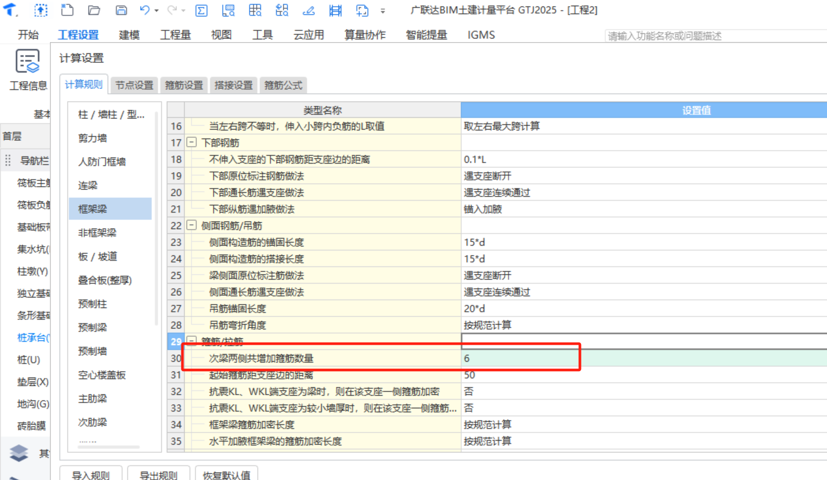This screenshot has width=827, height=480.
Task: Click the component list vertical scrollbar
Action: [156, 218]
